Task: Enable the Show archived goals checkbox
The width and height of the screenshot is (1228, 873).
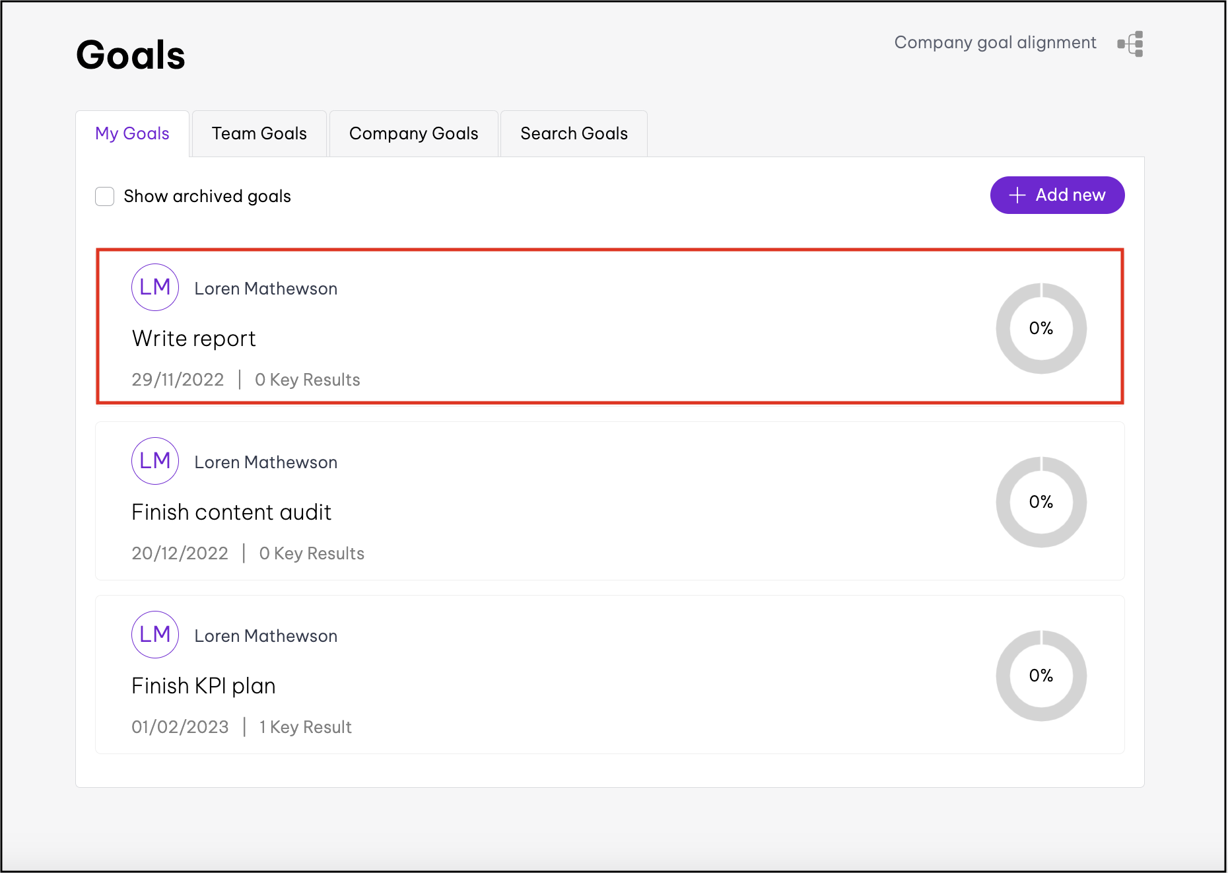Action: [105, 196]
